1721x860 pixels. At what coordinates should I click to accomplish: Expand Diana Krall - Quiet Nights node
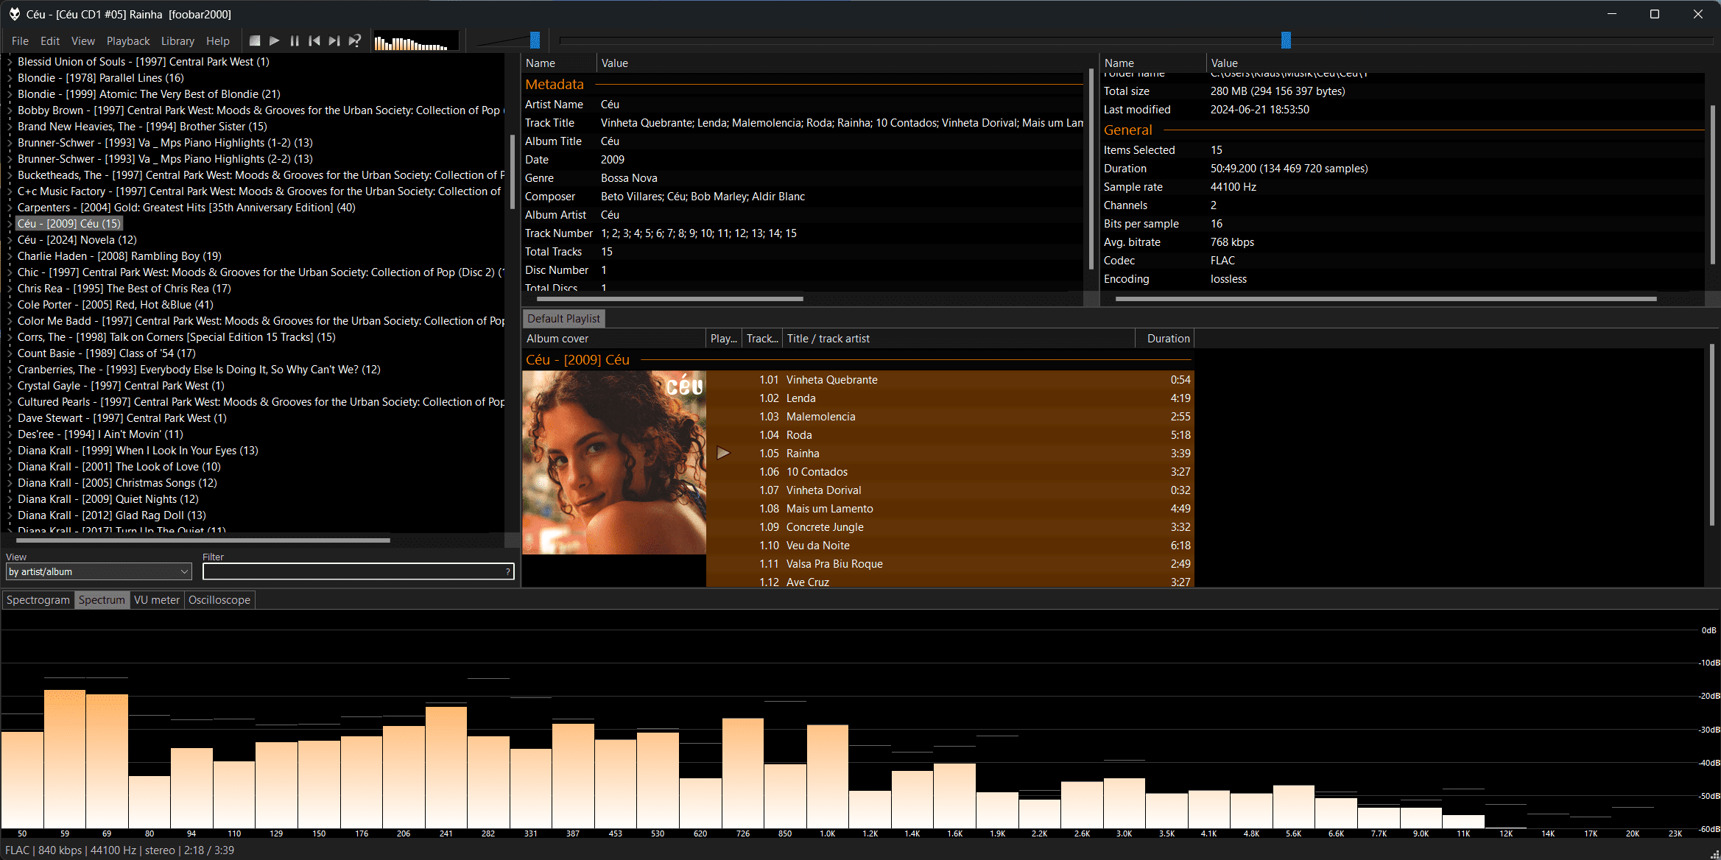[10, 499]
